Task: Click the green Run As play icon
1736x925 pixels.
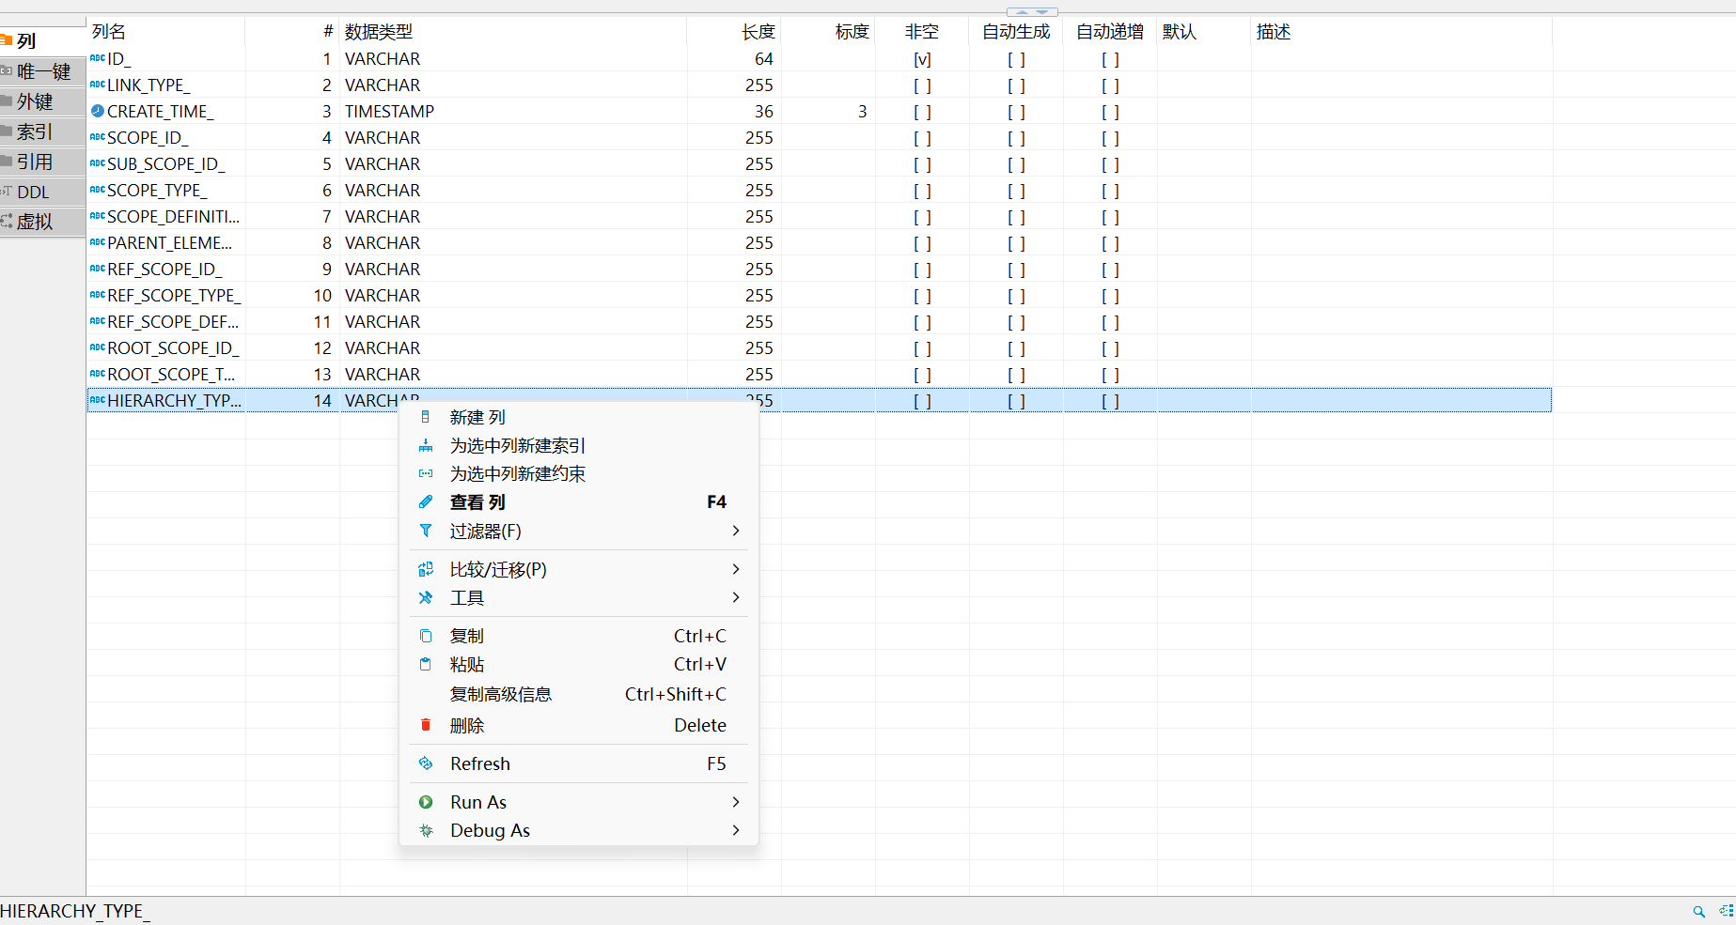Action: pyautogui.click(x=426, y=802)
